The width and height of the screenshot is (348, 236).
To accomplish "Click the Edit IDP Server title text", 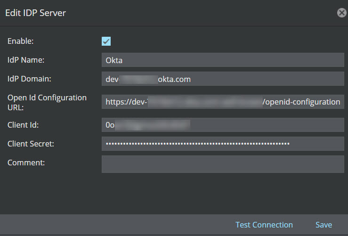I will (35, 13).
